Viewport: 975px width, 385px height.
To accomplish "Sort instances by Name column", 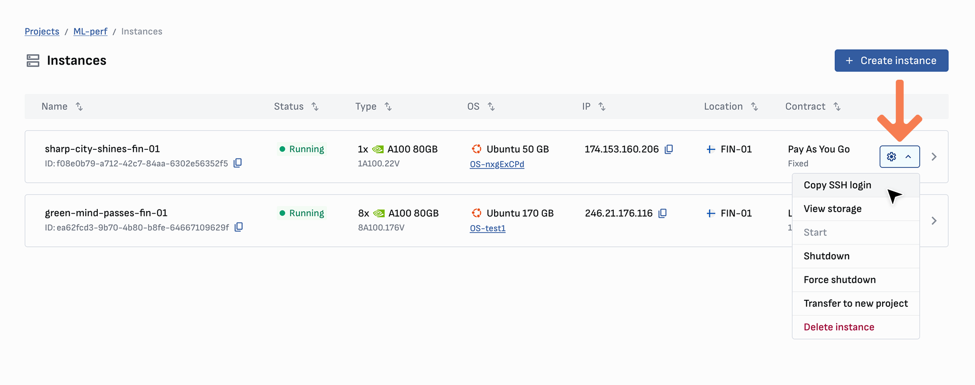I will pyautogui.click(x=79, y=106).
